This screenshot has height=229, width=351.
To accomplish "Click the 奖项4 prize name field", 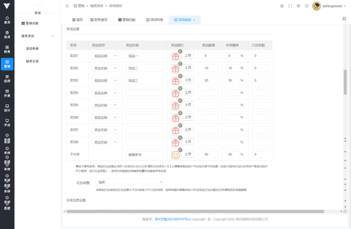I will (x=144, y=93).
